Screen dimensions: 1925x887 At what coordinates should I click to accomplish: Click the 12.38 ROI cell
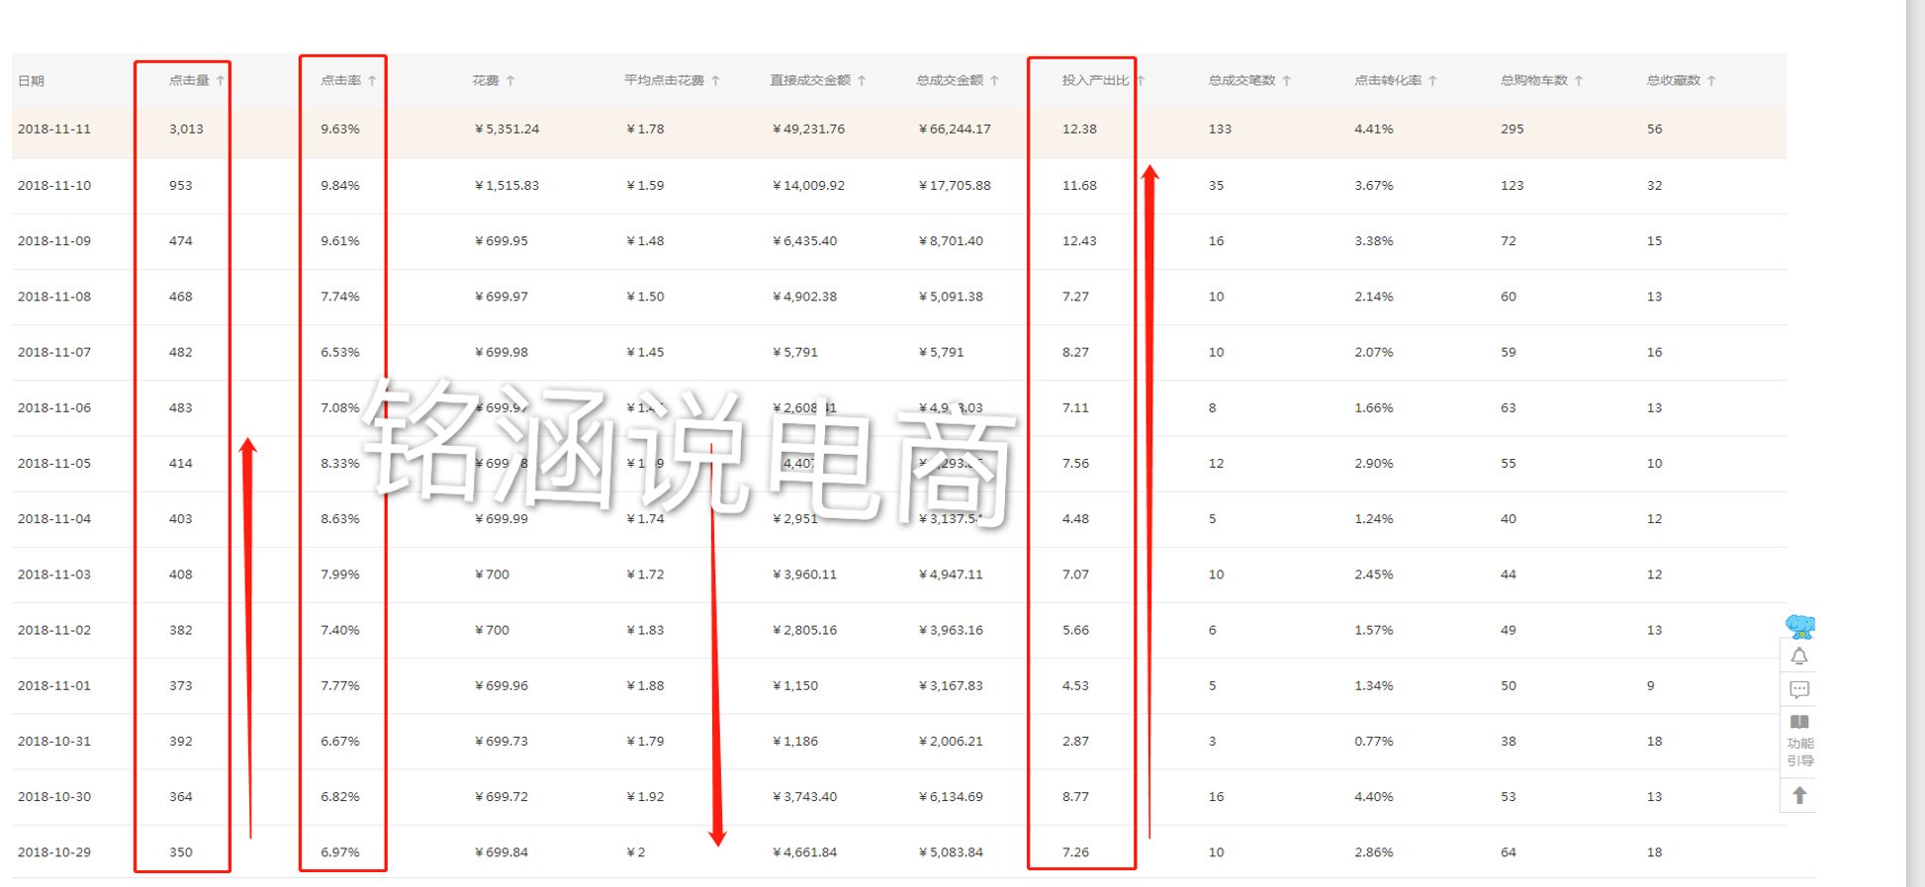pyautogui.click(x=1079, y=130)
